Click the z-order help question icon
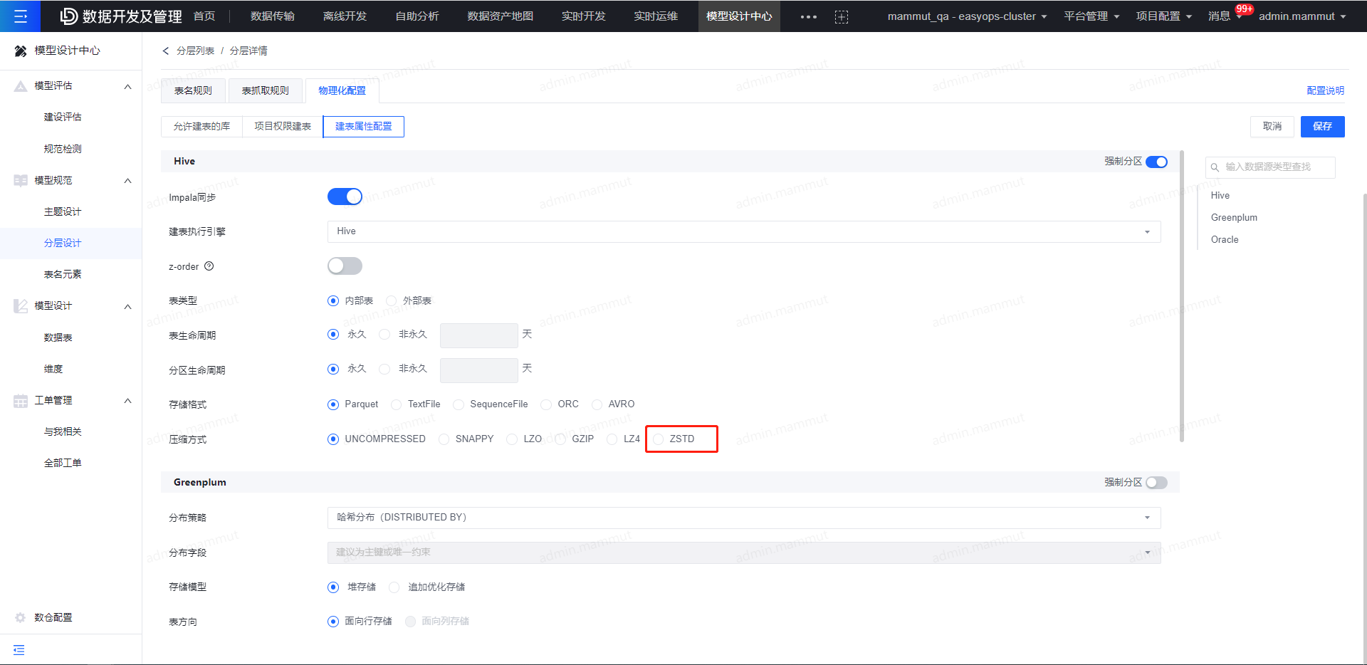 pos(209,266)
